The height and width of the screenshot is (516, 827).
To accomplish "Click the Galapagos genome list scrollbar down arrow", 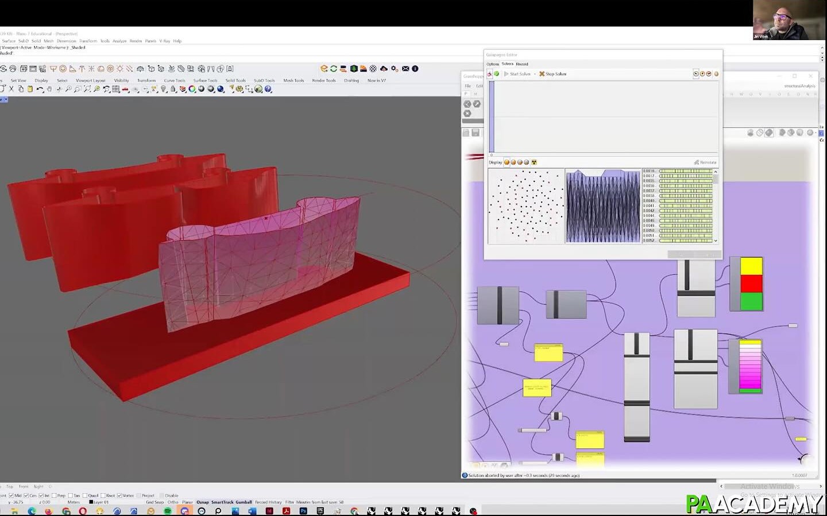I will (716, 240).
